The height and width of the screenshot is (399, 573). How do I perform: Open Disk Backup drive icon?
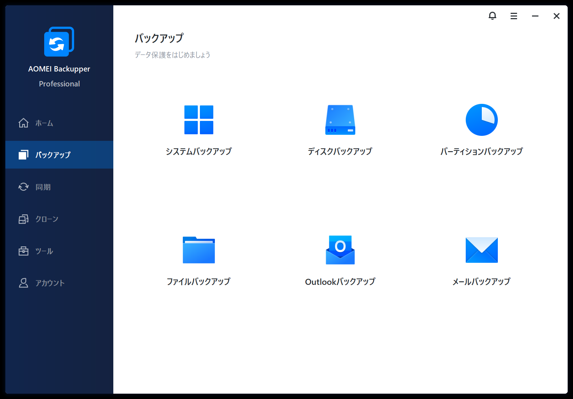tap(340, 120)
